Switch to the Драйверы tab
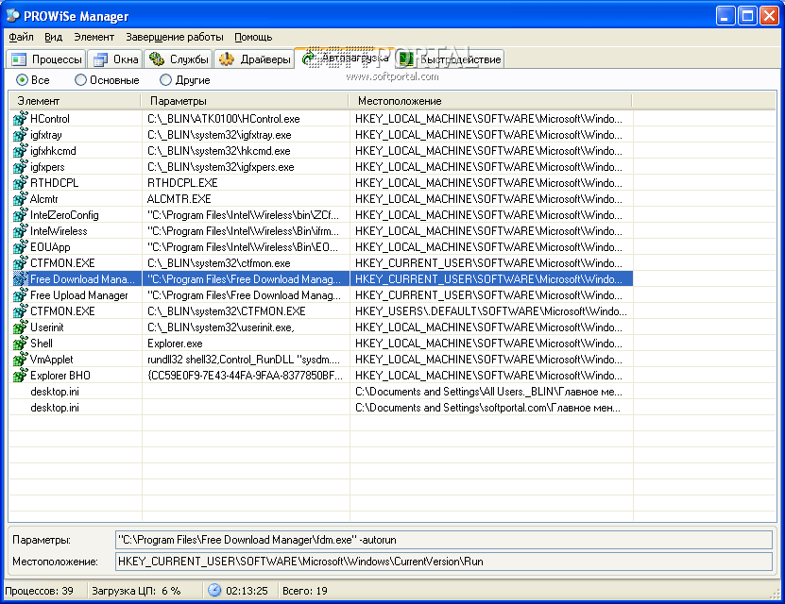This screenshot has height=604, width=785. [254, 59]
